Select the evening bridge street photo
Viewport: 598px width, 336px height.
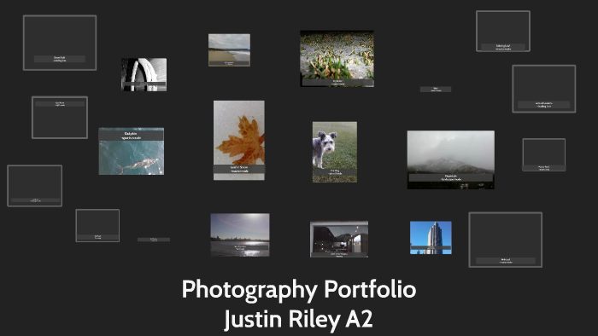pyautogui.click(x=339, y=240)
